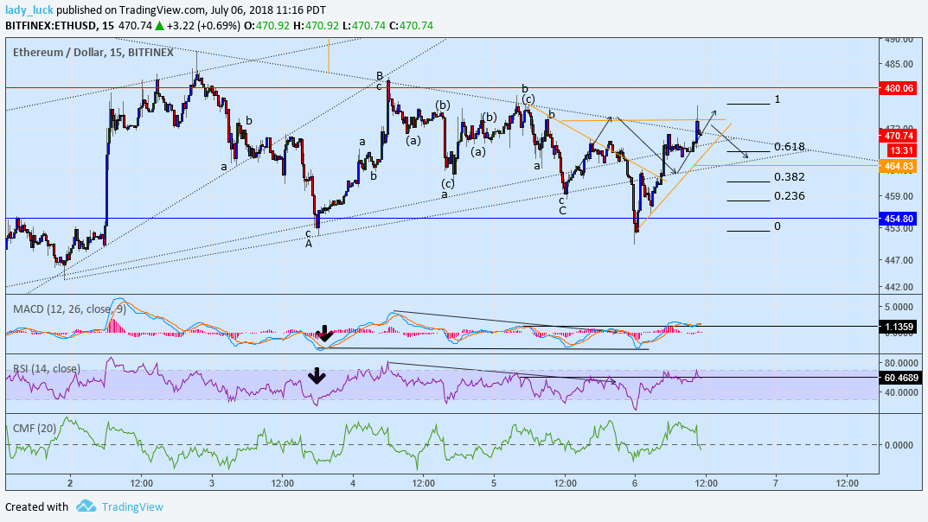
Task: Click the C:470.74 close value
Action: click(412, 26)
